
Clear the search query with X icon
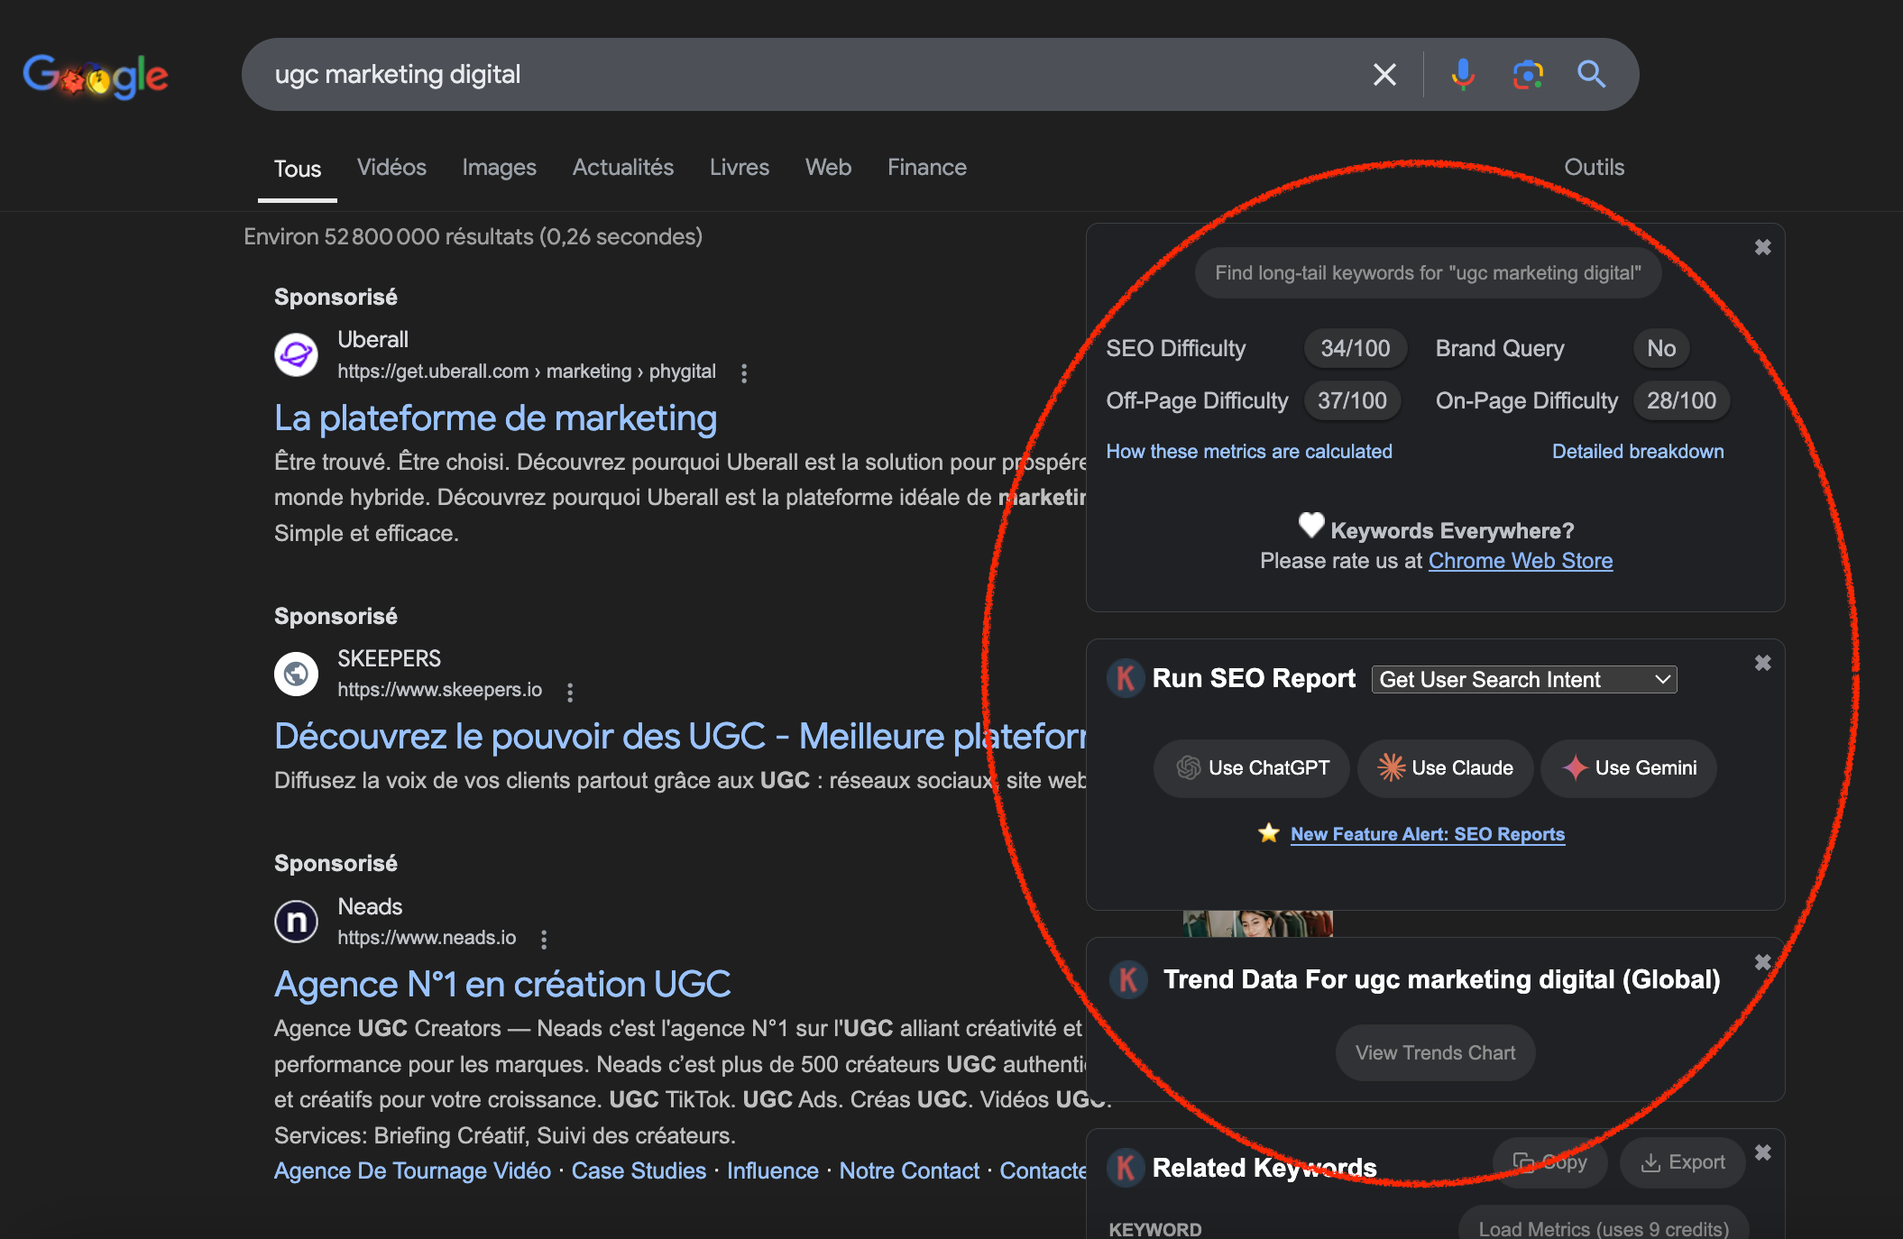point(1384,74)
